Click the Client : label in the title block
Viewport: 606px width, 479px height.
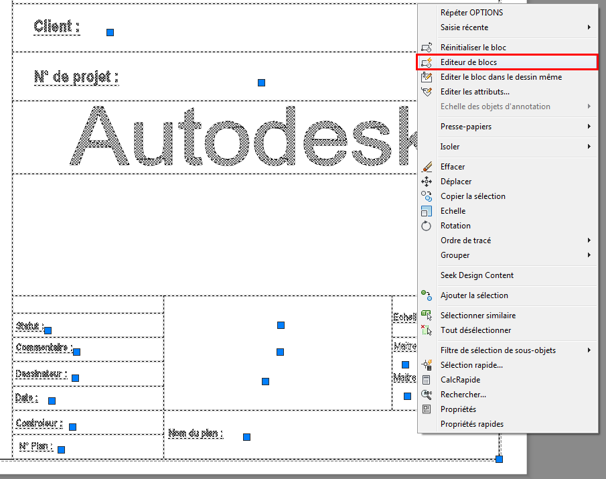click(57, 27)
